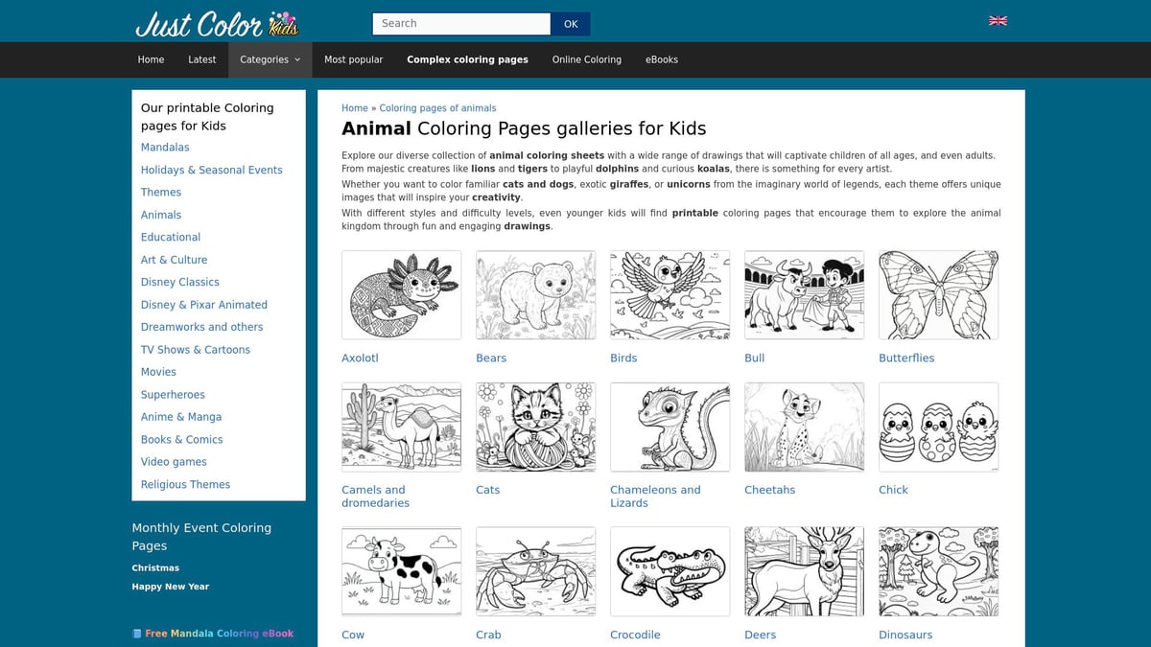This screenshot has height=647, width=1151.
Task: Select Animals from the sidebar list
Action: pyautogui.click(x=159, y=215)
